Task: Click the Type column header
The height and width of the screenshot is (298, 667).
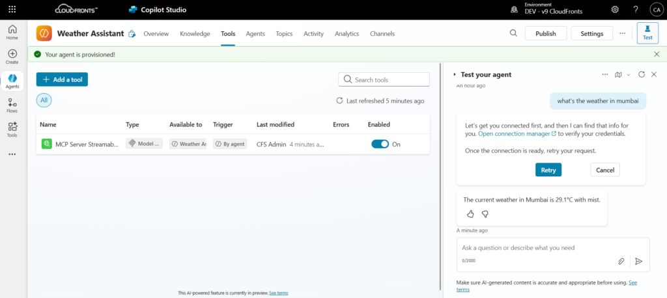Action: (x=132, y=124)
